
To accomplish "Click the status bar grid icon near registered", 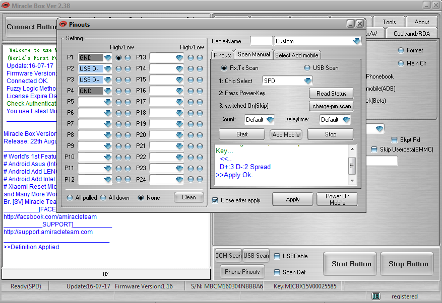I will click(376, 296).
